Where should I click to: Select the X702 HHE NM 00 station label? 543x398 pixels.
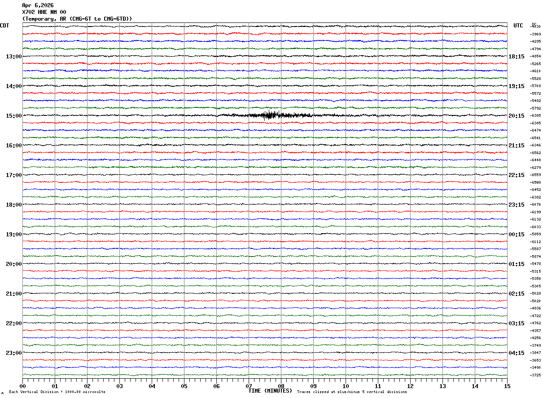[x=44, y=12]
